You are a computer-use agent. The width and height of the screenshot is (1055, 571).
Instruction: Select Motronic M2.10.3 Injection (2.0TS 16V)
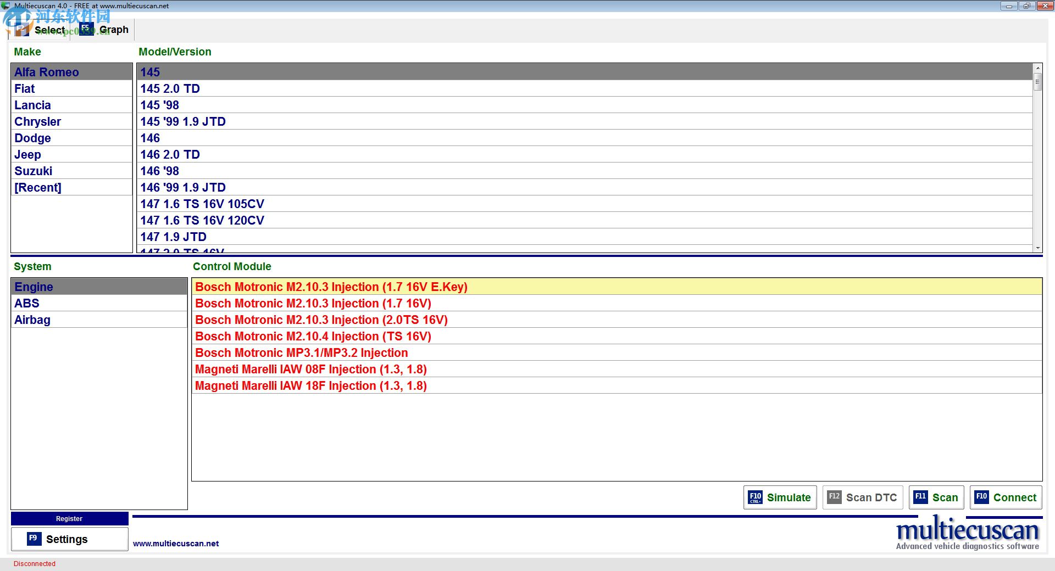tap(617, 320)
